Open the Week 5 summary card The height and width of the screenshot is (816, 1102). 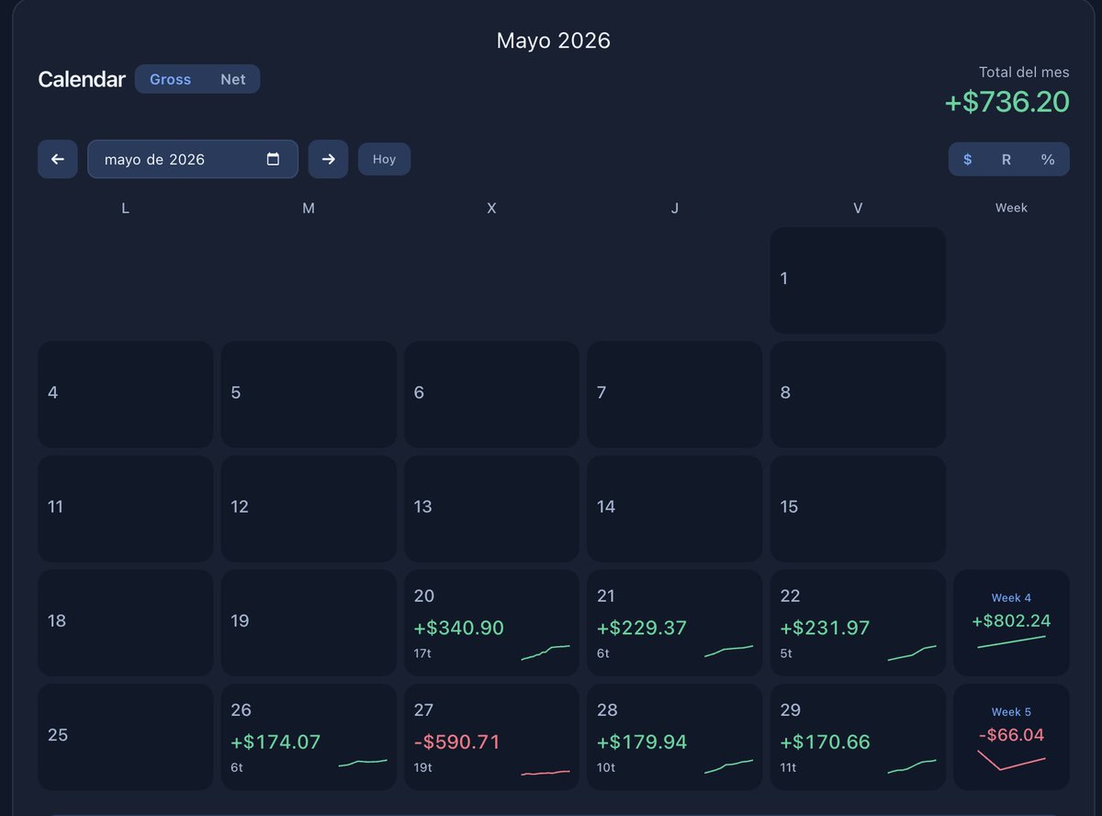[1011, 737]
